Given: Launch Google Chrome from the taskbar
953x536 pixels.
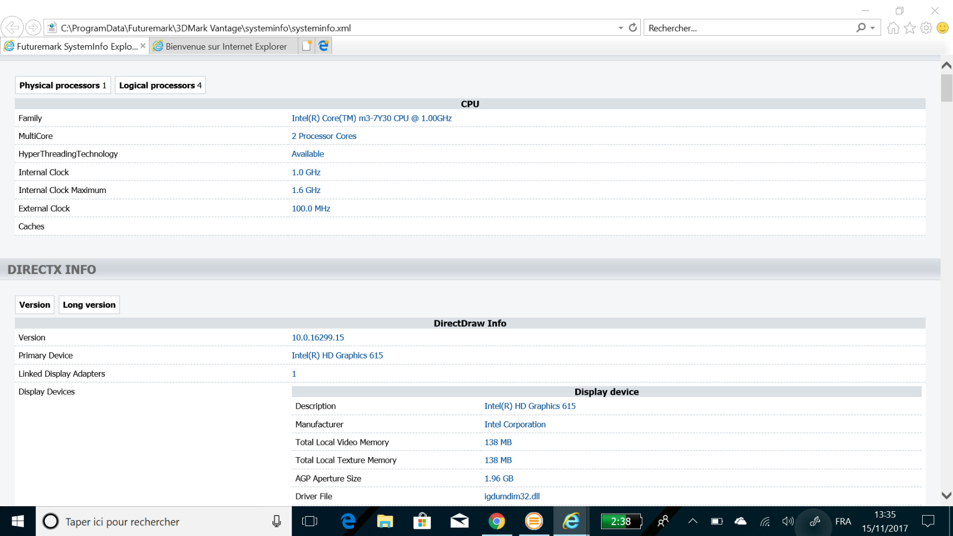Looking at the screenshot, I should 496,521.
